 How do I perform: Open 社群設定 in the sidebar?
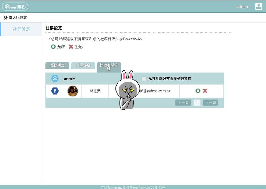(x=21, y=29)
